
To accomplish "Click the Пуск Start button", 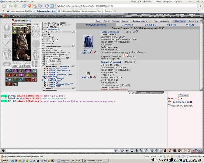I will point(4,161).
